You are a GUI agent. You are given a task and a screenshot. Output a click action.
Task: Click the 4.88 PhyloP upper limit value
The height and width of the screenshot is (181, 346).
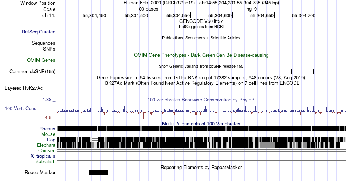[x=47, y=100]
